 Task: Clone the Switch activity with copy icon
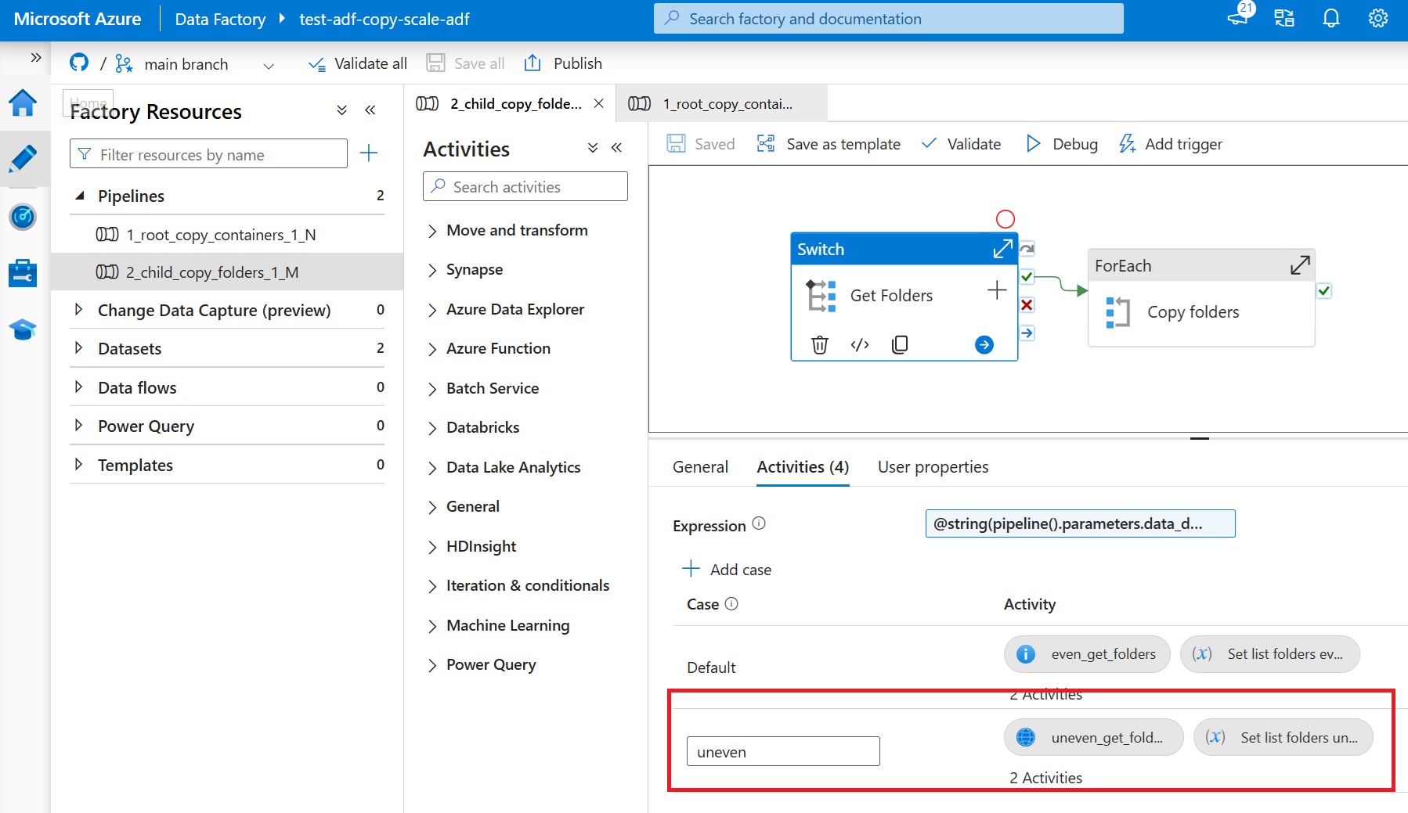coord(900,344)
